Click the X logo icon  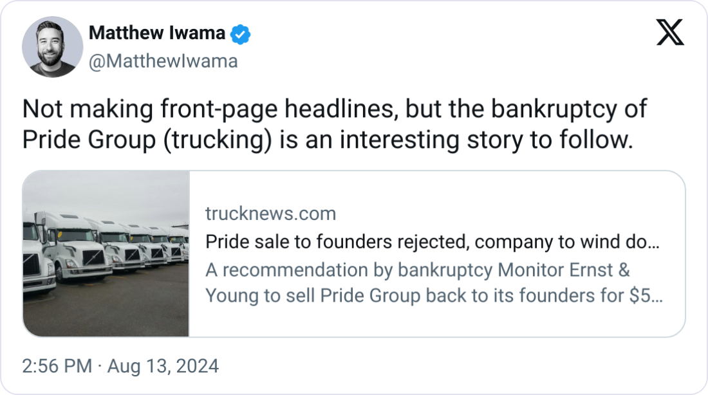click(x=670, y=32)
